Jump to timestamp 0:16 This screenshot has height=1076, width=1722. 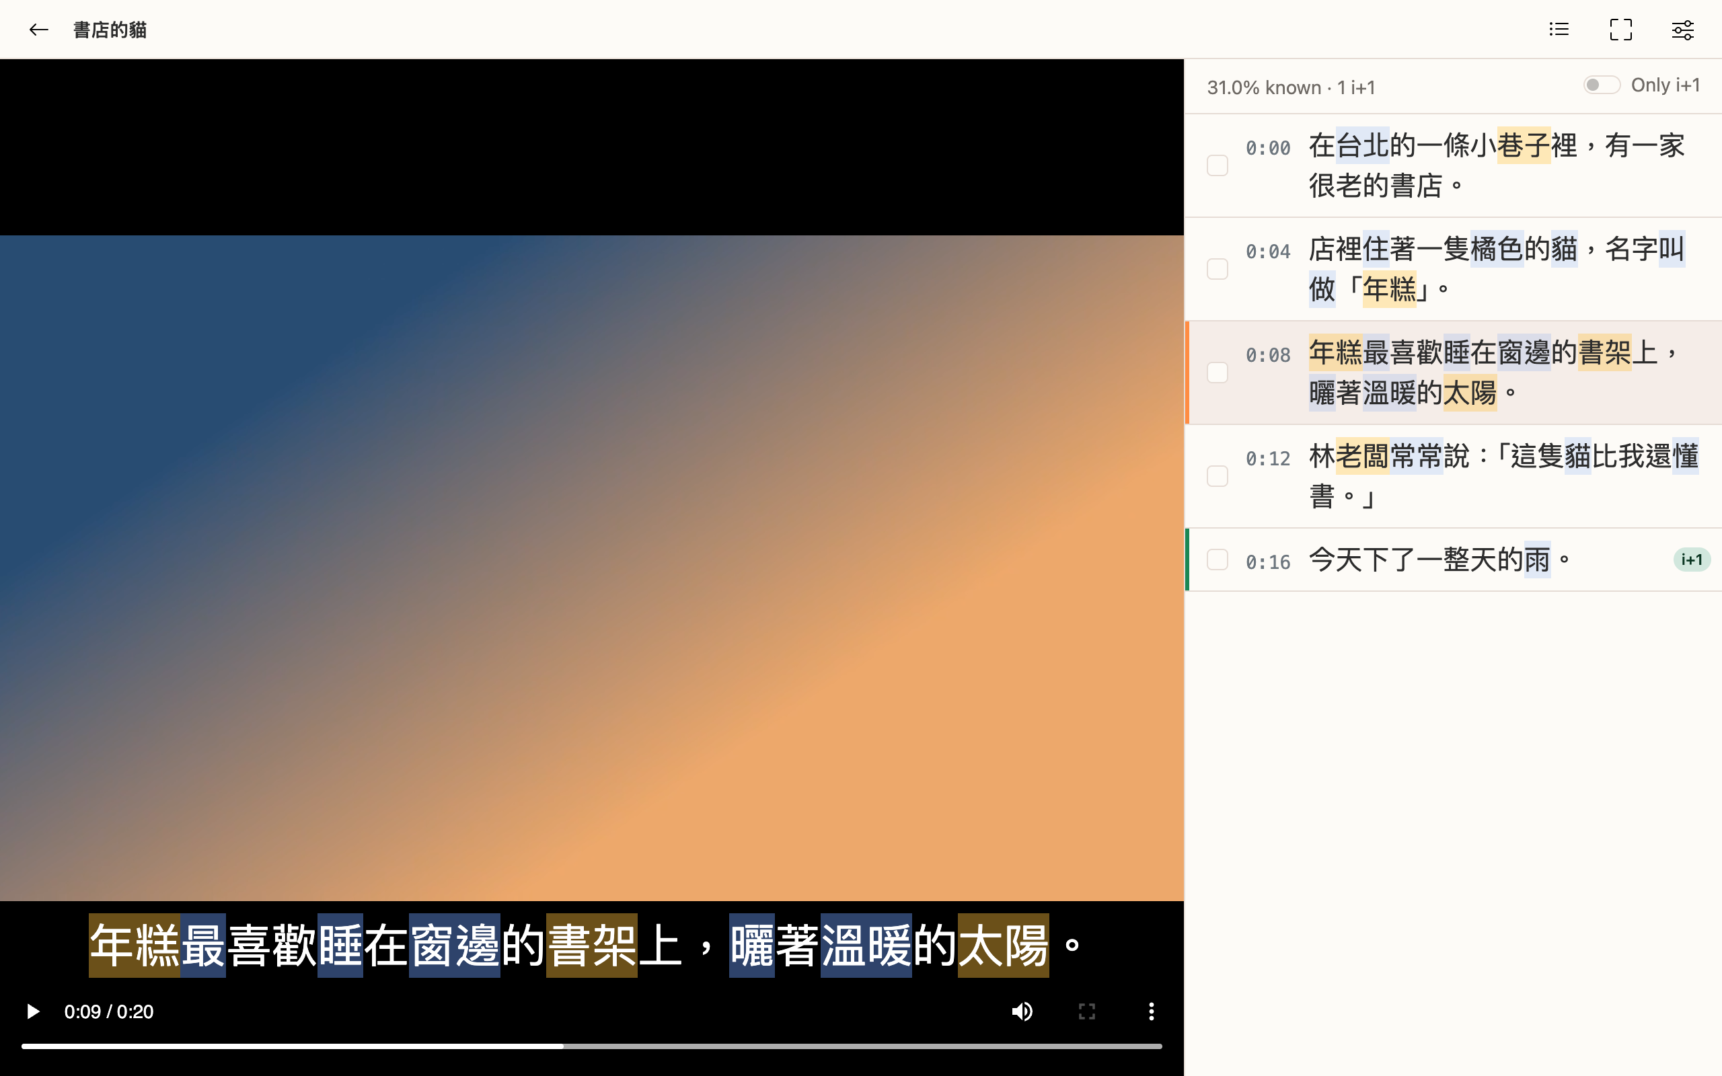coord(1267,562)
